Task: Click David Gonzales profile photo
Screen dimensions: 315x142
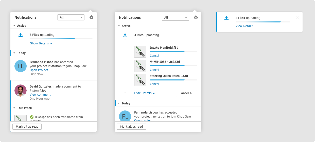Action: [21, 91]
